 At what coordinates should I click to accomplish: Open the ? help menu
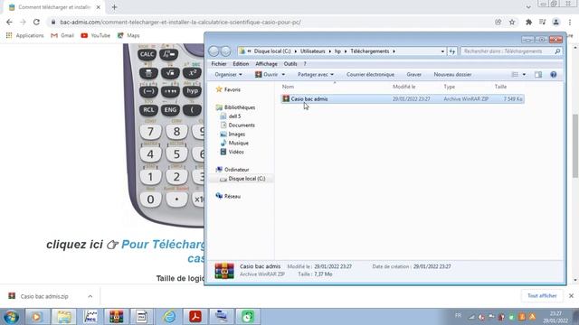[305, 64]
